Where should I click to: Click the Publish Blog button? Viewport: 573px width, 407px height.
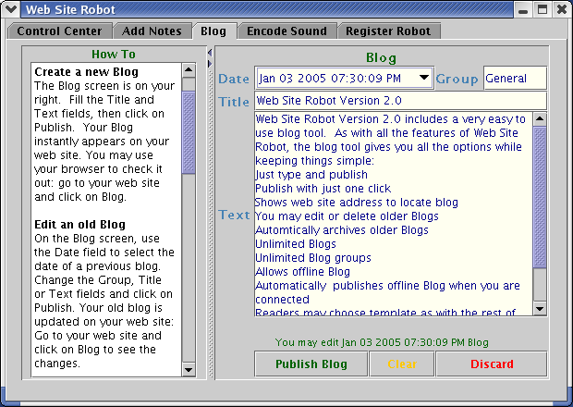coord(311,364)
